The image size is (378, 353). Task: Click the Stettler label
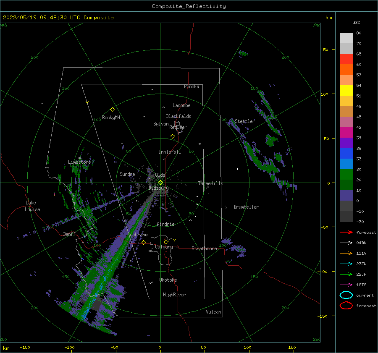(245, 121)
